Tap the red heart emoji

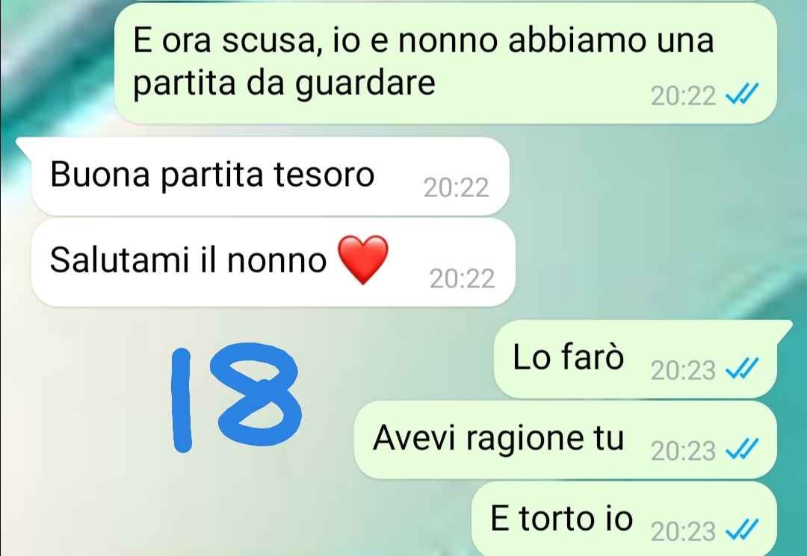[x=363, y=260]
